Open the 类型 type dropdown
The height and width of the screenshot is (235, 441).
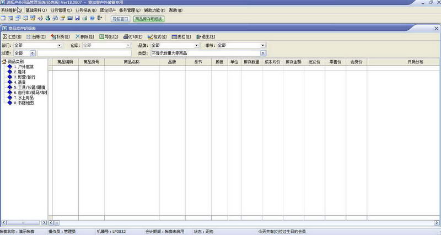[x=263, y=53]
